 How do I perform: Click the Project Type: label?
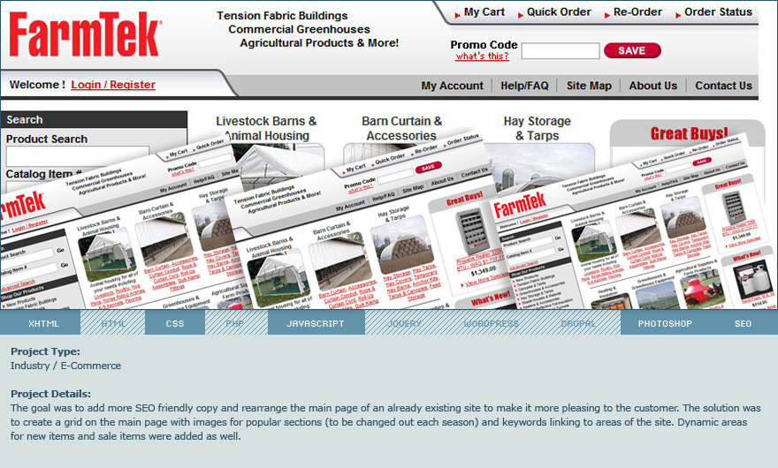click(45, 351)
